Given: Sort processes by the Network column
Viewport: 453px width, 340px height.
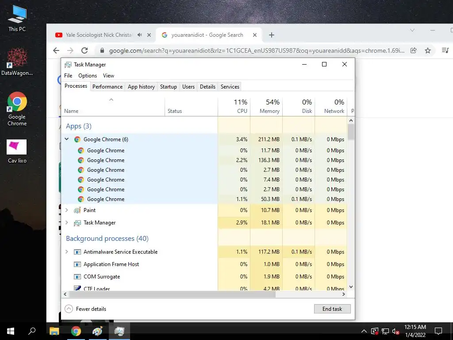Looking at the screenshot, I should 331,107.
